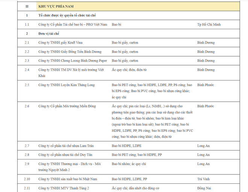
Task: Click "Công ty TNHH sản xuất bao bì Nhật Nam"
Action: (x=68, y=179)
